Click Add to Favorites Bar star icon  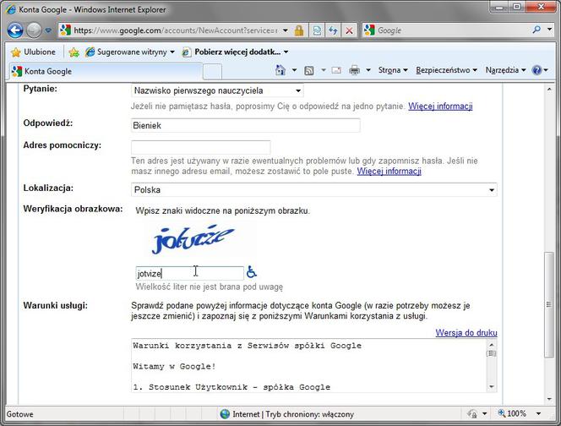pyautogui.click(x=74, y=52)
